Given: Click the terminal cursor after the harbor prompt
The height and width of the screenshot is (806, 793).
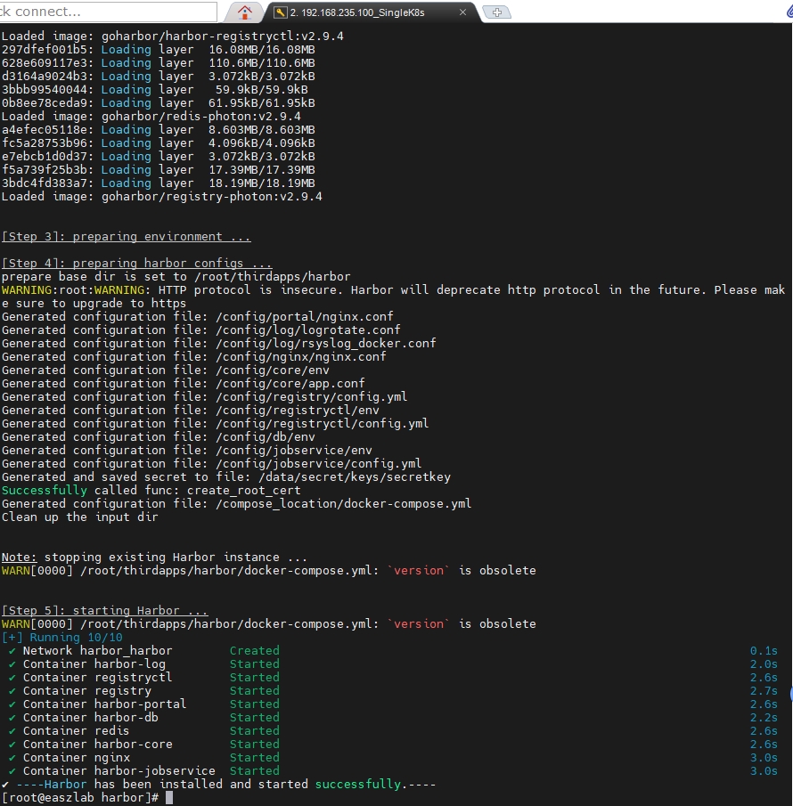Looking at the screenshot, I should [169, 798].
